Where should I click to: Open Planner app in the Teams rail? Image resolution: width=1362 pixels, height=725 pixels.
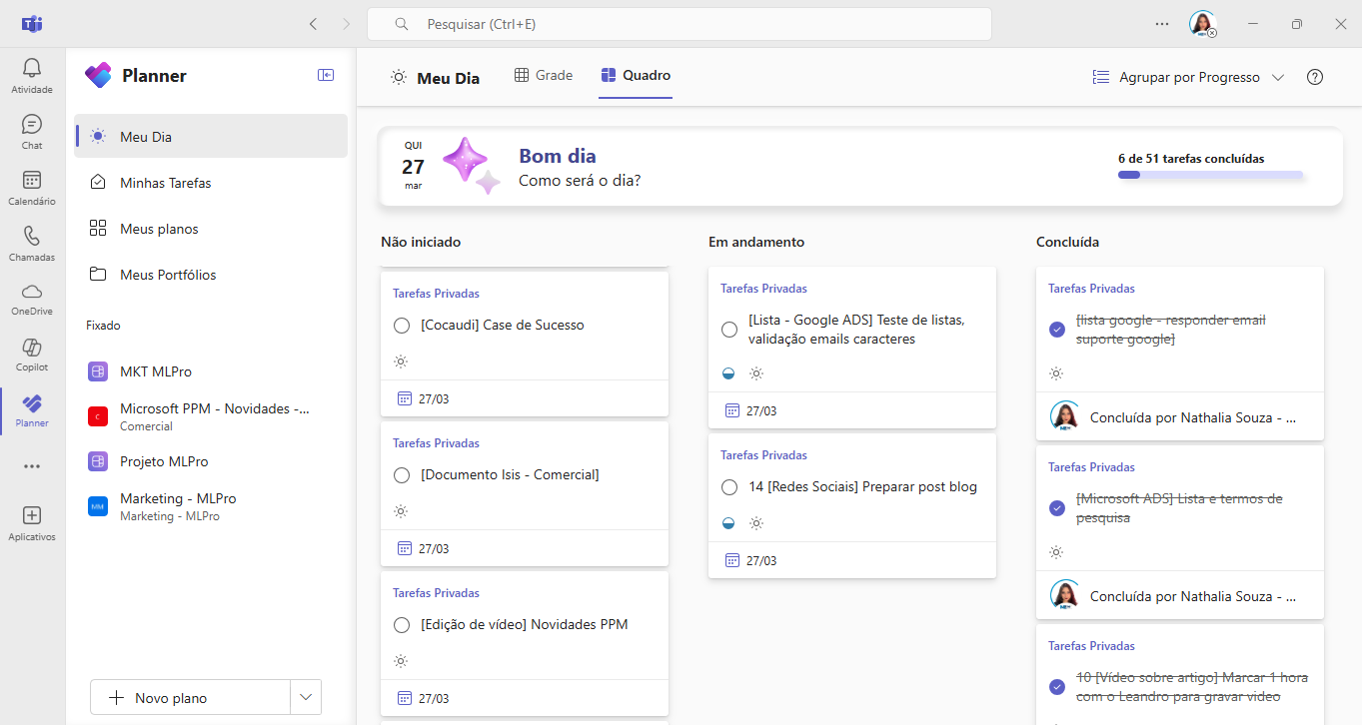tap(32, 410)
